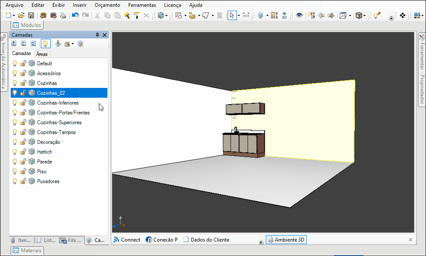Open the dropdown beside the wireframe cube icon

(x=350, y=15)
